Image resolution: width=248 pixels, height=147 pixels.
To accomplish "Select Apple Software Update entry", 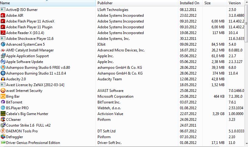I will (24, 62).
